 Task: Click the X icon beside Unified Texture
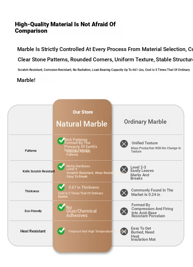pyautogui.click(x=124, y=144)
